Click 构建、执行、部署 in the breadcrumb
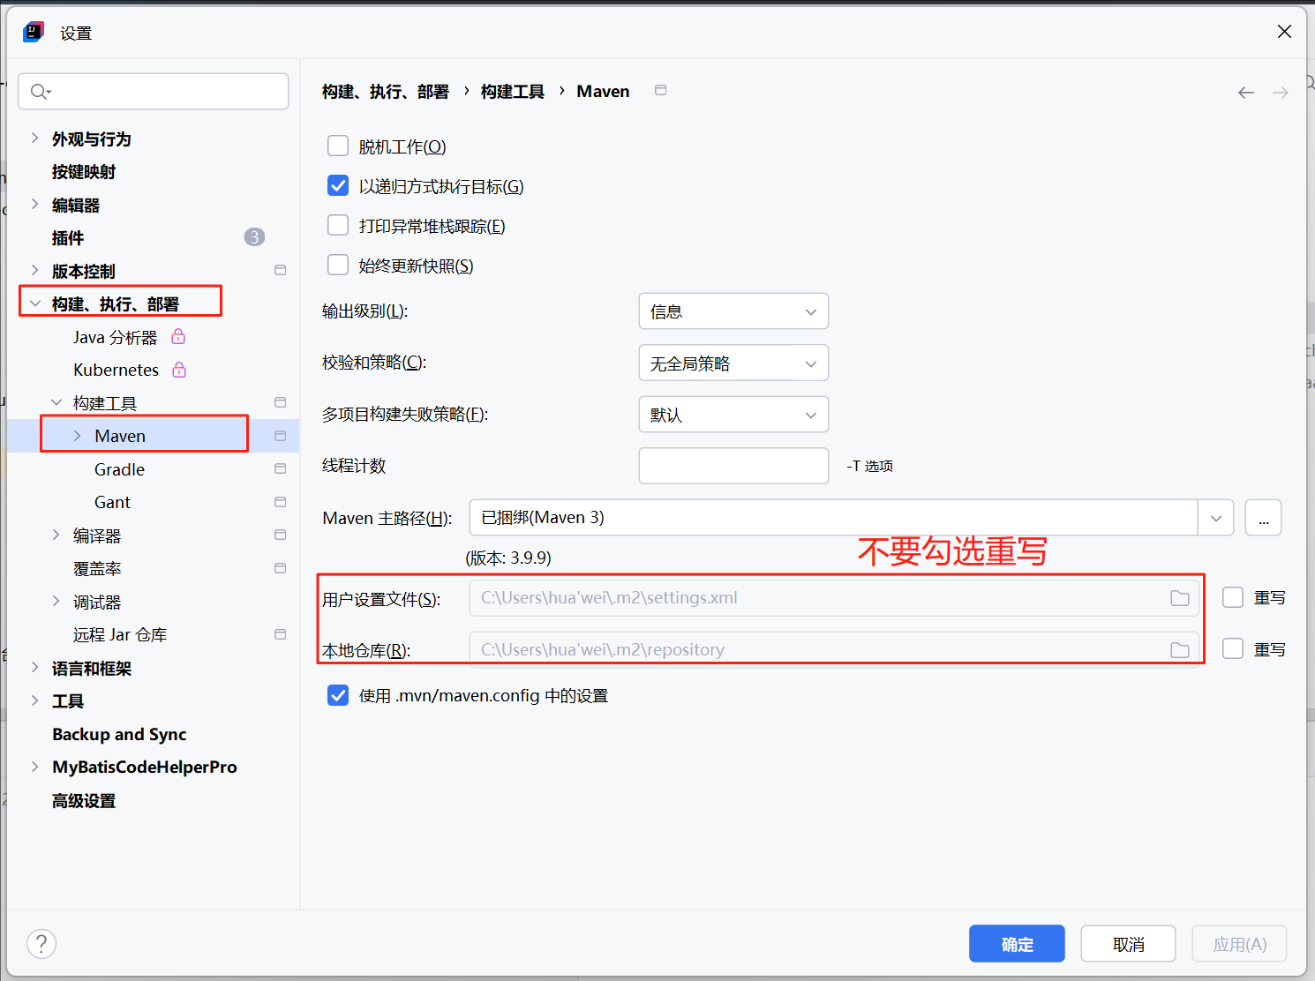This screenshot has width=1315, height=981. (x=386, y=92)
